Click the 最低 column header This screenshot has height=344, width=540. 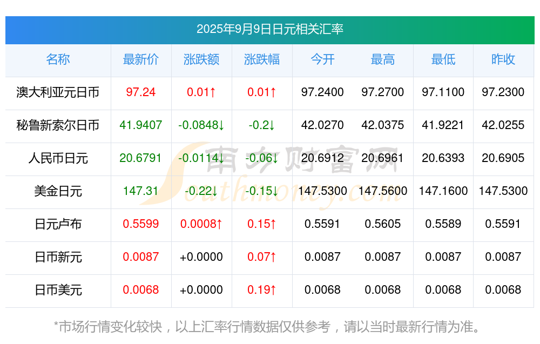[x=443, y=59]
